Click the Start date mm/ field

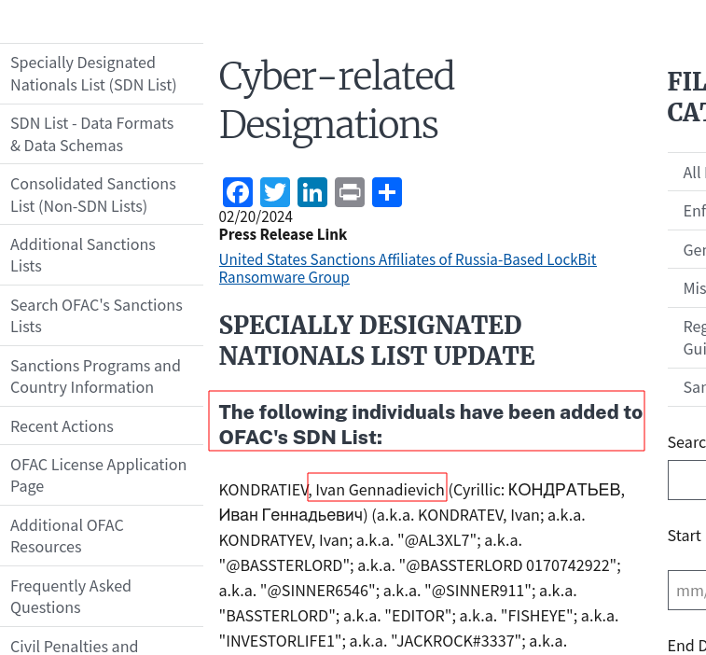(x=687, y=591)
